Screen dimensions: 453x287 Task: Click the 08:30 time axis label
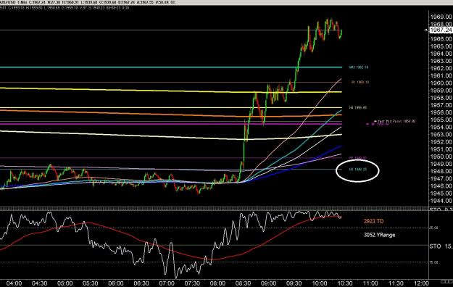(x=243, y=283)
